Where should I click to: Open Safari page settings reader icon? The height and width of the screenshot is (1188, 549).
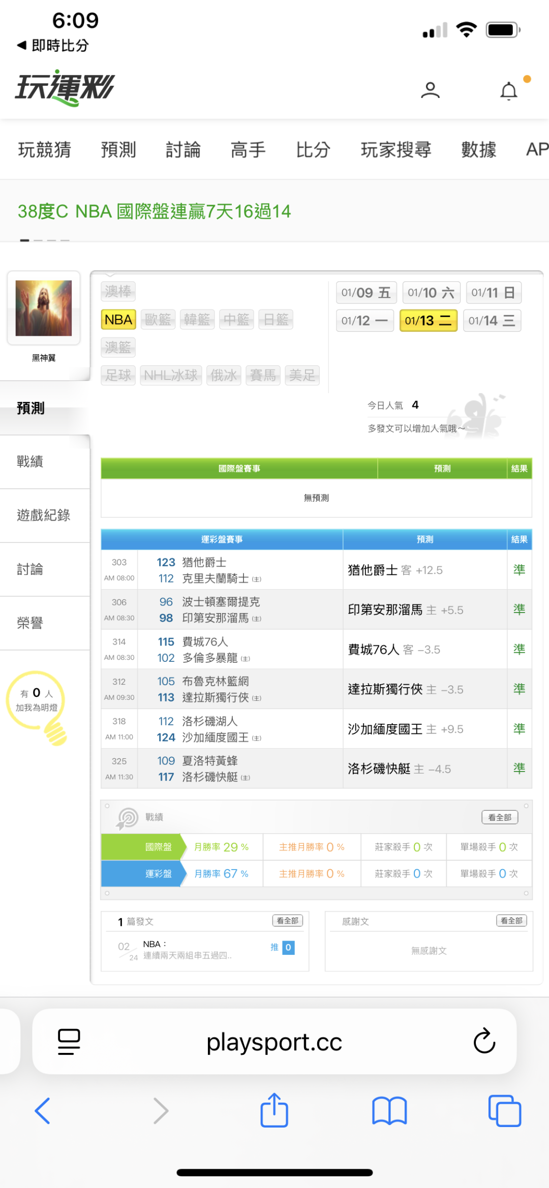pyautogui.click(x=69, y=1041)
